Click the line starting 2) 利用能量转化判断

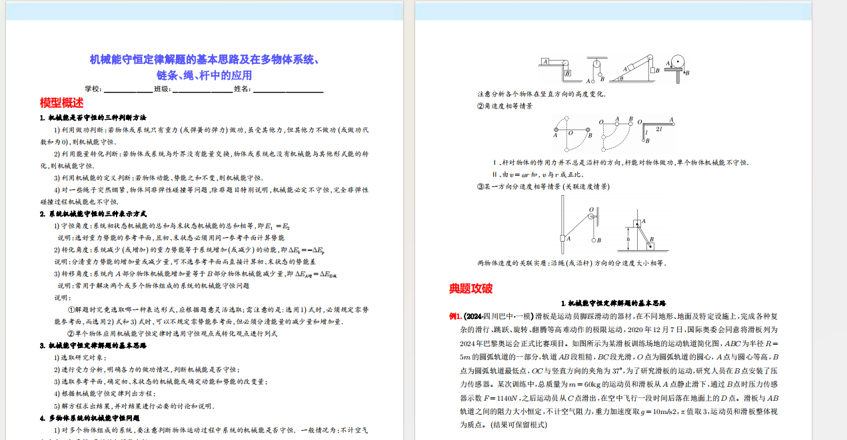click(x=211, y=154)
